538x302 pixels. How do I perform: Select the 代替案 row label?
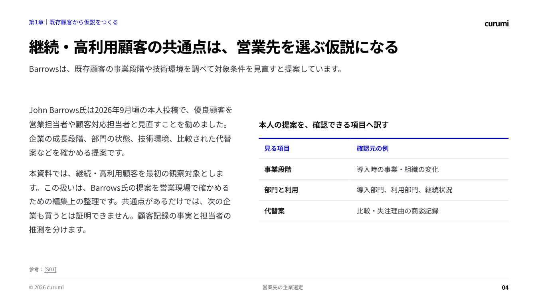275,211
